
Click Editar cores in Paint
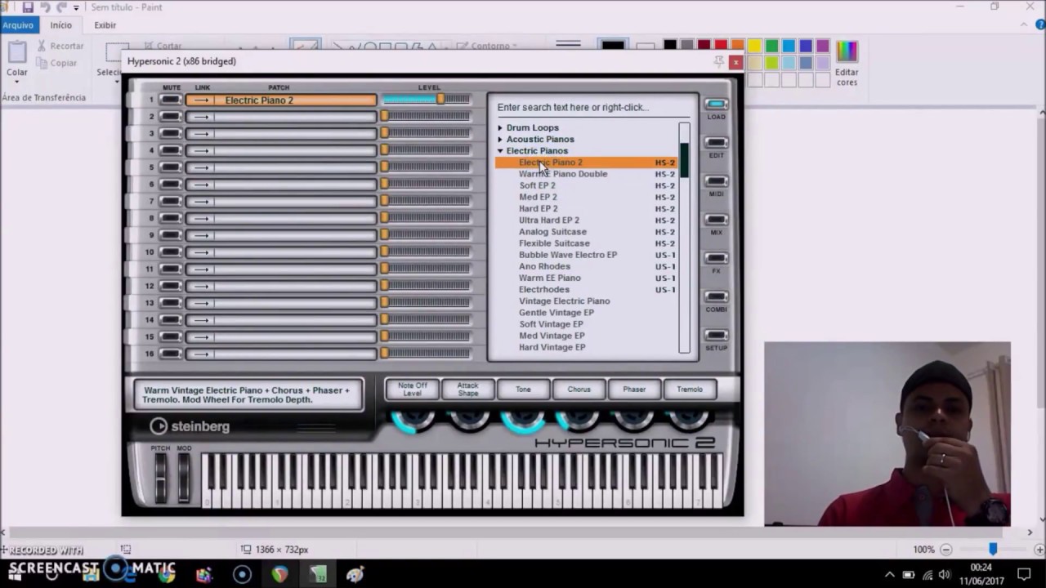847,64
